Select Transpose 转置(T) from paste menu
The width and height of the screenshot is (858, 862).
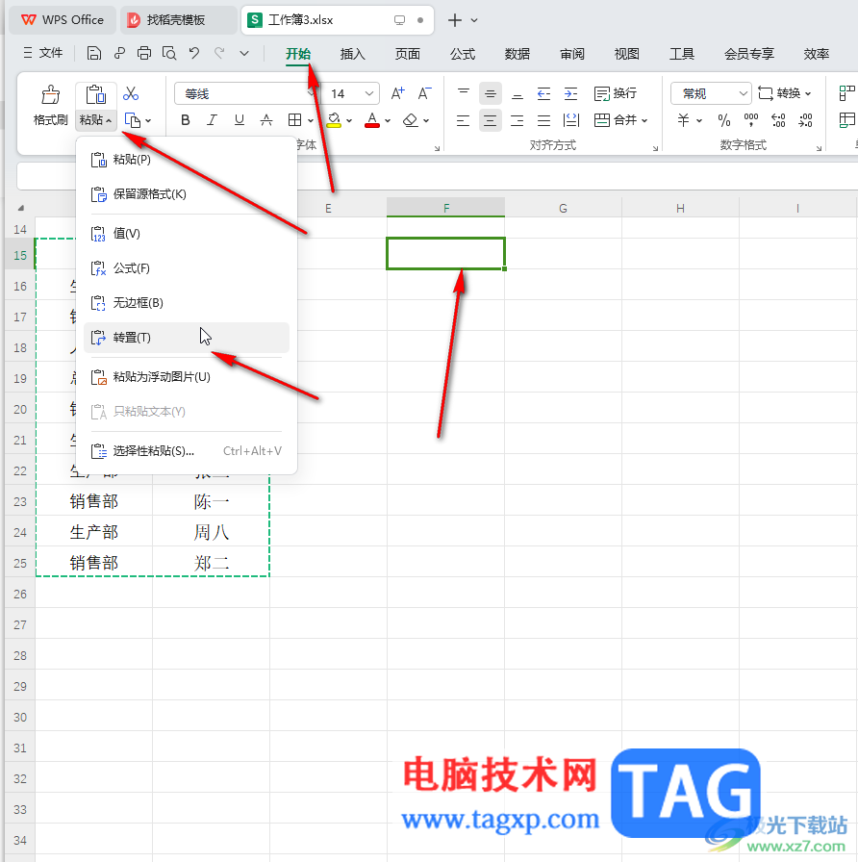pos(187,338)
